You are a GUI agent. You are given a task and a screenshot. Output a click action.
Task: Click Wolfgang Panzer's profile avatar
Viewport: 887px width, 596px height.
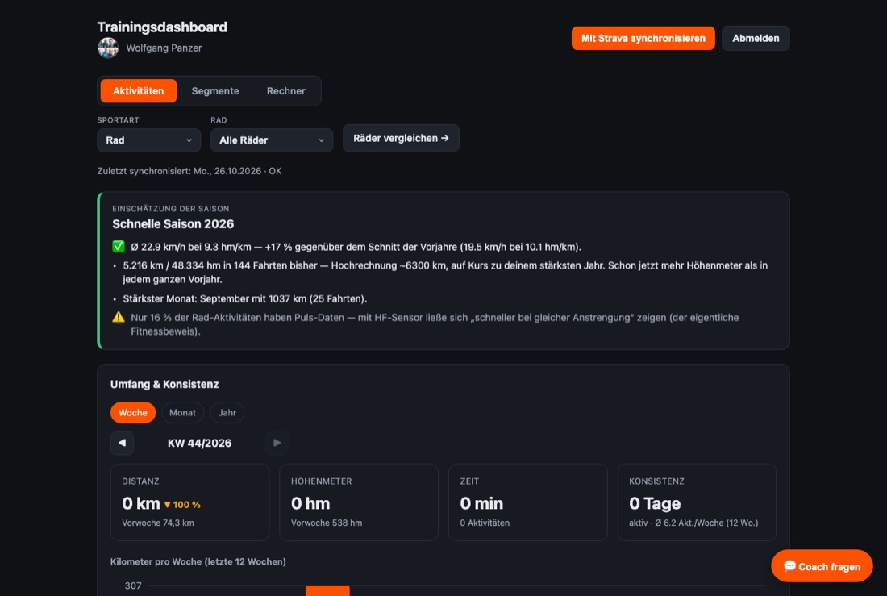(x=107, y=48)
